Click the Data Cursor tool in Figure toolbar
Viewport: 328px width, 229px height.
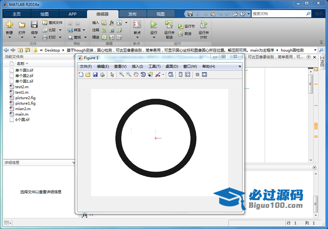(x=150, y=75)
